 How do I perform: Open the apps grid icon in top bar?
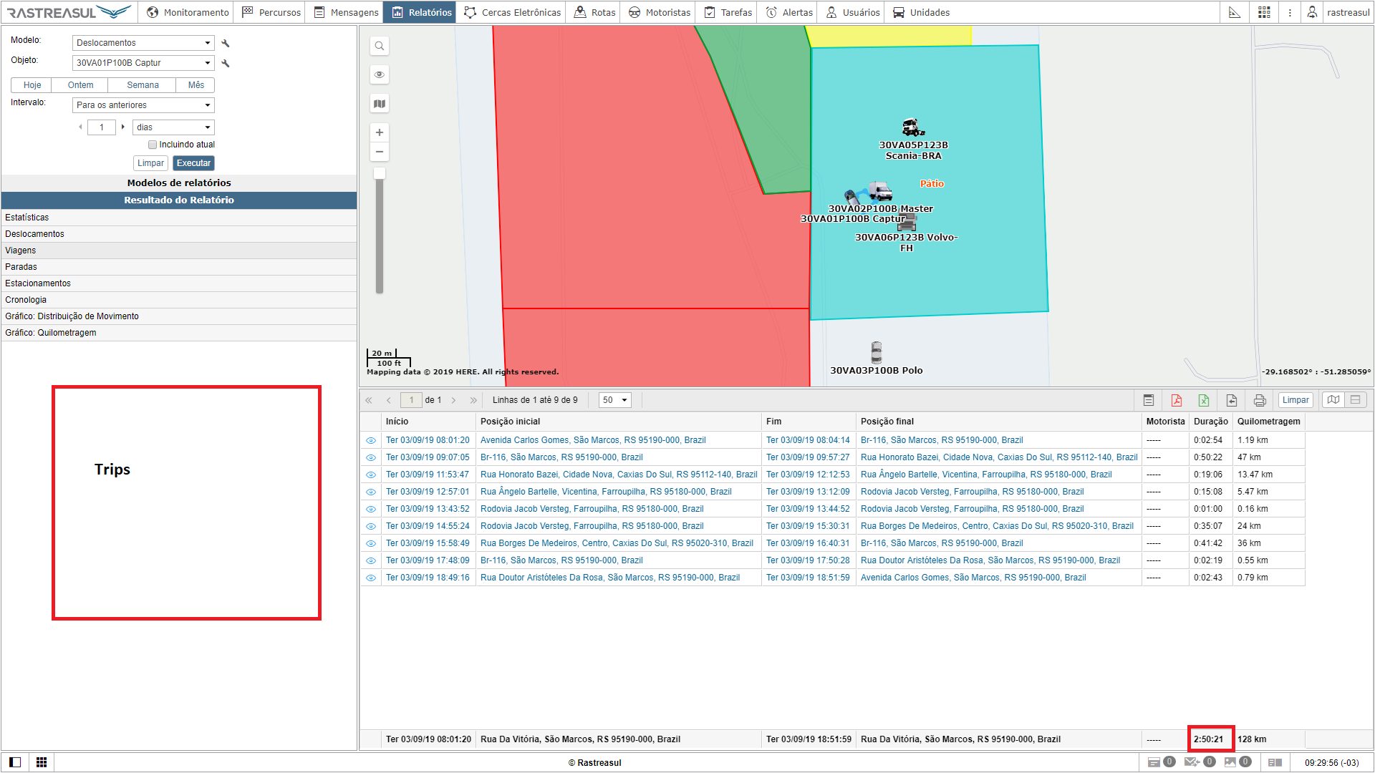[x=1264, y=12]
